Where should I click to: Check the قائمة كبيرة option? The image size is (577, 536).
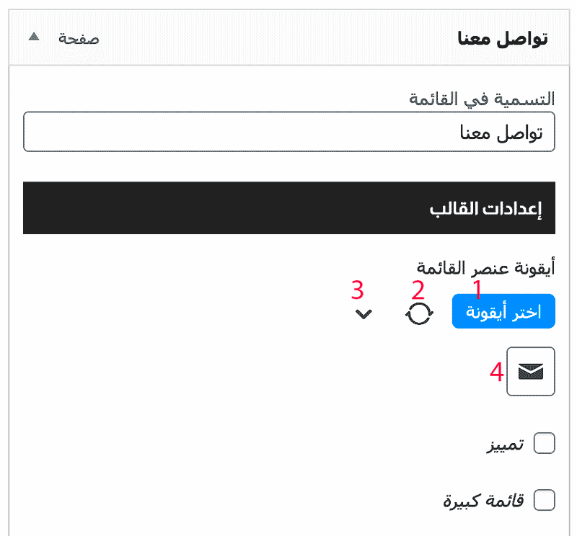[545, 501]
